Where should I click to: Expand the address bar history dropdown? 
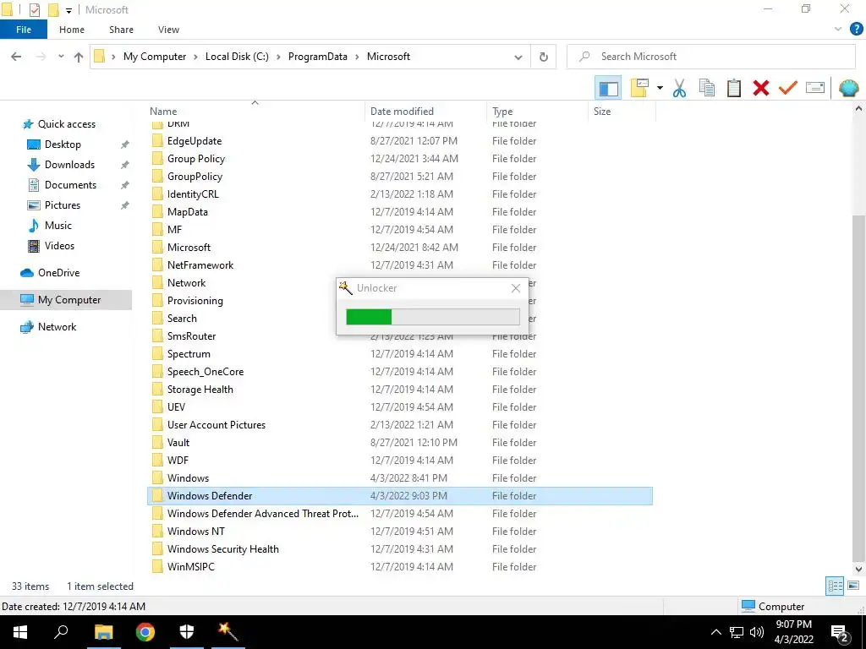[518, 57]
